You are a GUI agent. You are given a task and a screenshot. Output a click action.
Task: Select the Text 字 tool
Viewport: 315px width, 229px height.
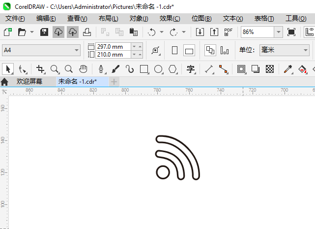(191, 69)
